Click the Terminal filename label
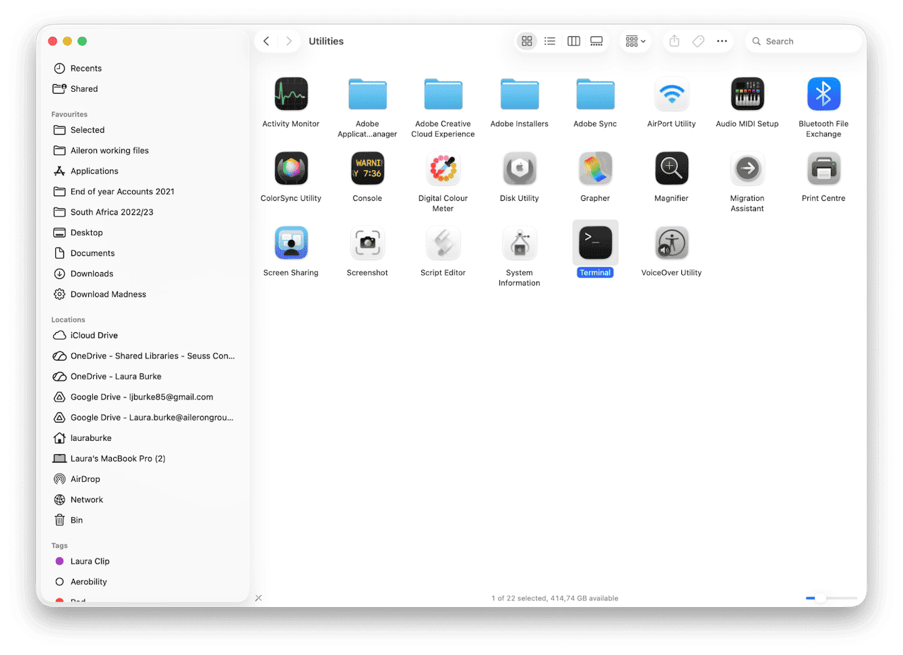The height and width of the screenshot is (655, 903). (595, 273)
